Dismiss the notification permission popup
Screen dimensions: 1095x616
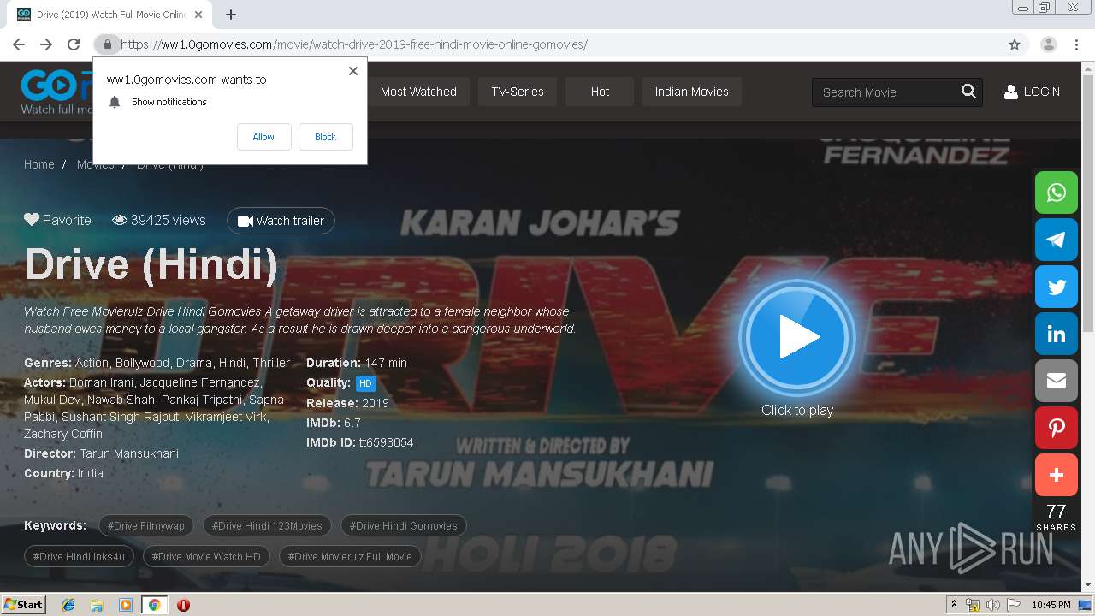click(352, 71)
